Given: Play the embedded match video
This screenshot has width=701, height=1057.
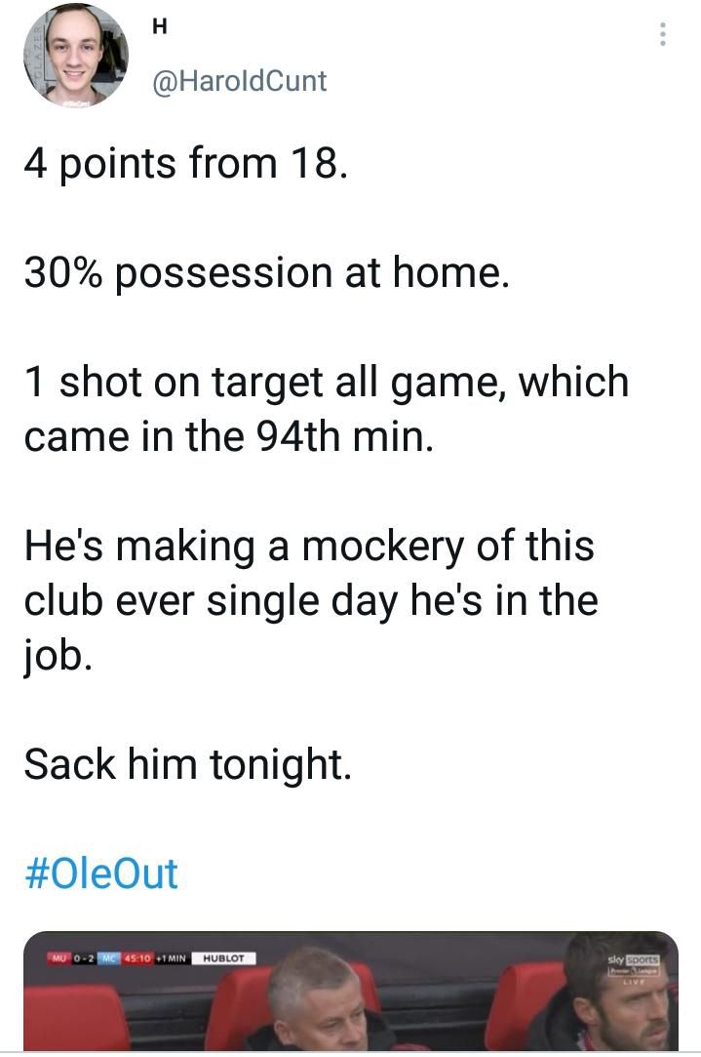Looking at the screenshot, I should pyautogui.click(x=351, y=996).
